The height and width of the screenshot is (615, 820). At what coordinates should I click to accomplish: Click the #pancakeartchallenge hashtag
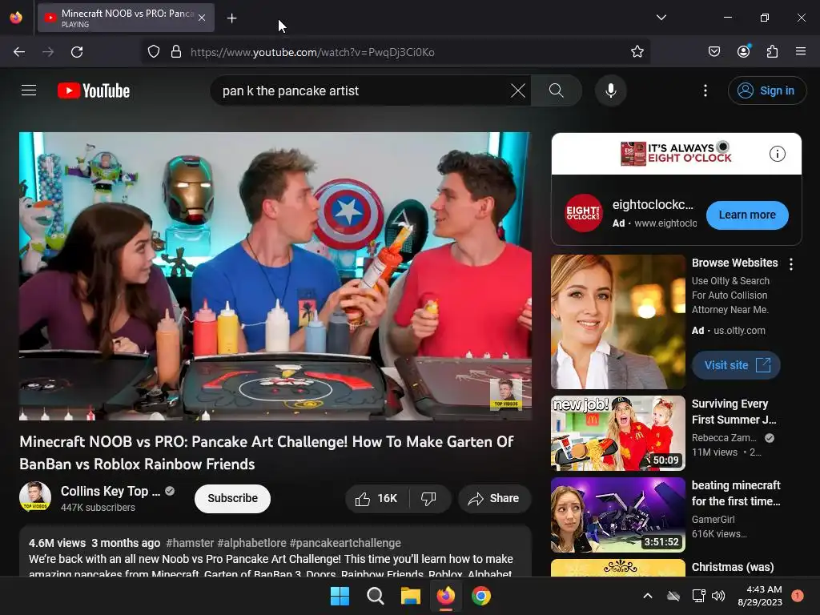[345, 543]
